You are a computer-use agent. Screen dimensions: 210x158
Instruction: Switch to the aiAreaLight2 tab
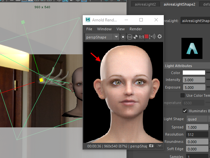click(145, 4)
